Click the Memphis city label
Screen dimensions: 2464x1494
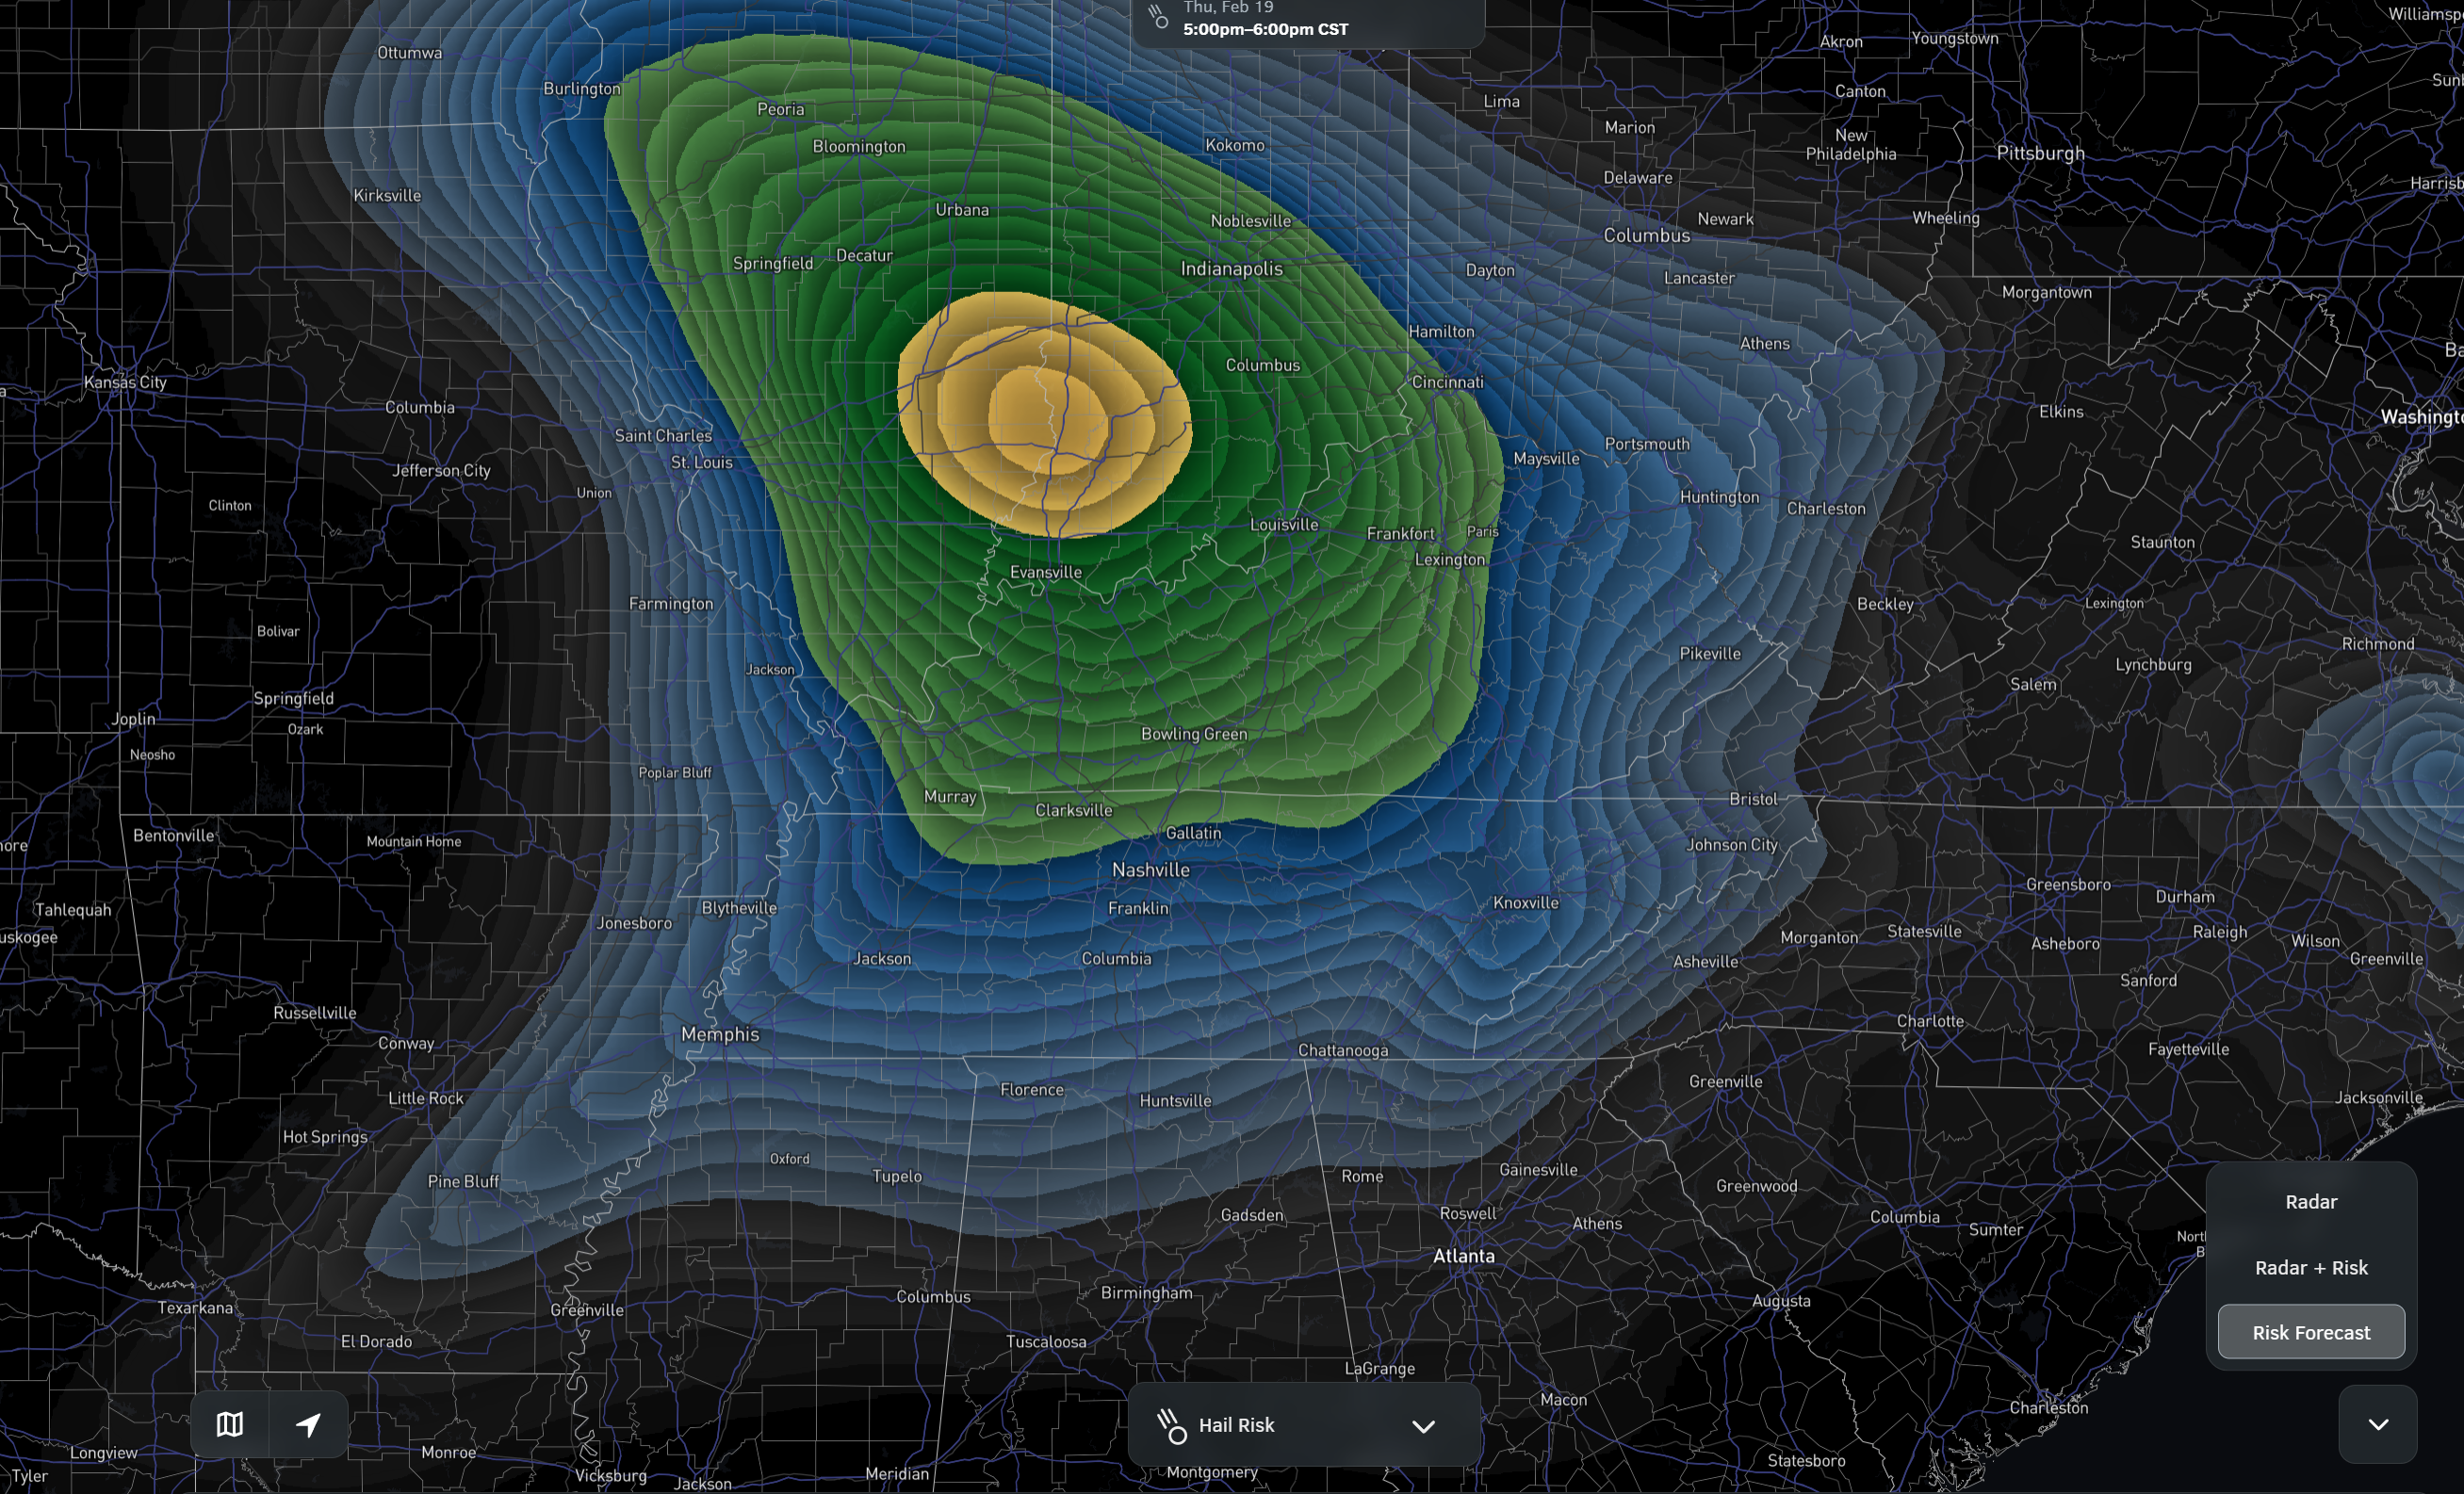720,1034
